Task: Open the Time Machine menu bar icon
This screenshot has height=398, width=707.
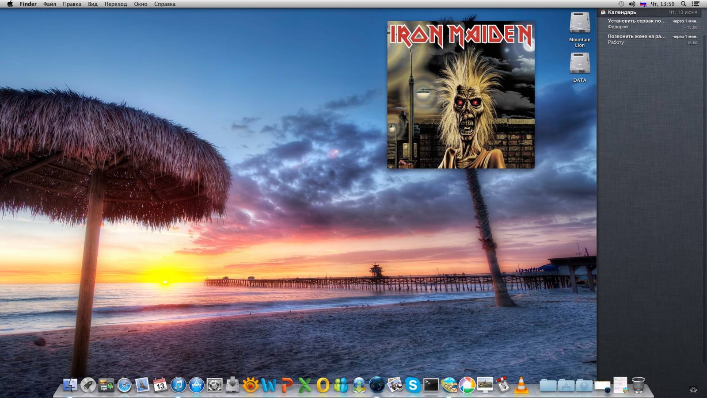Action: [x=621, y=4]
